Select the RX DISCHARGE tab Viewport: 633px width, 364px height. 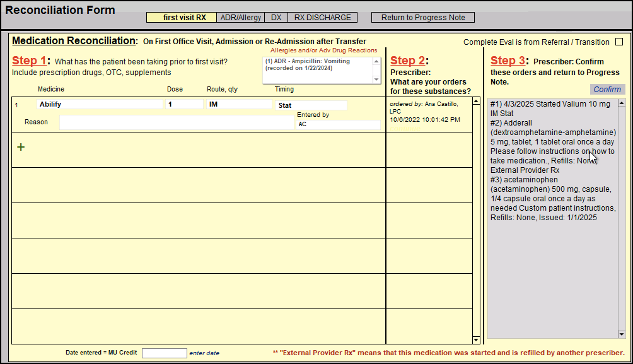[x=323, y=18]
